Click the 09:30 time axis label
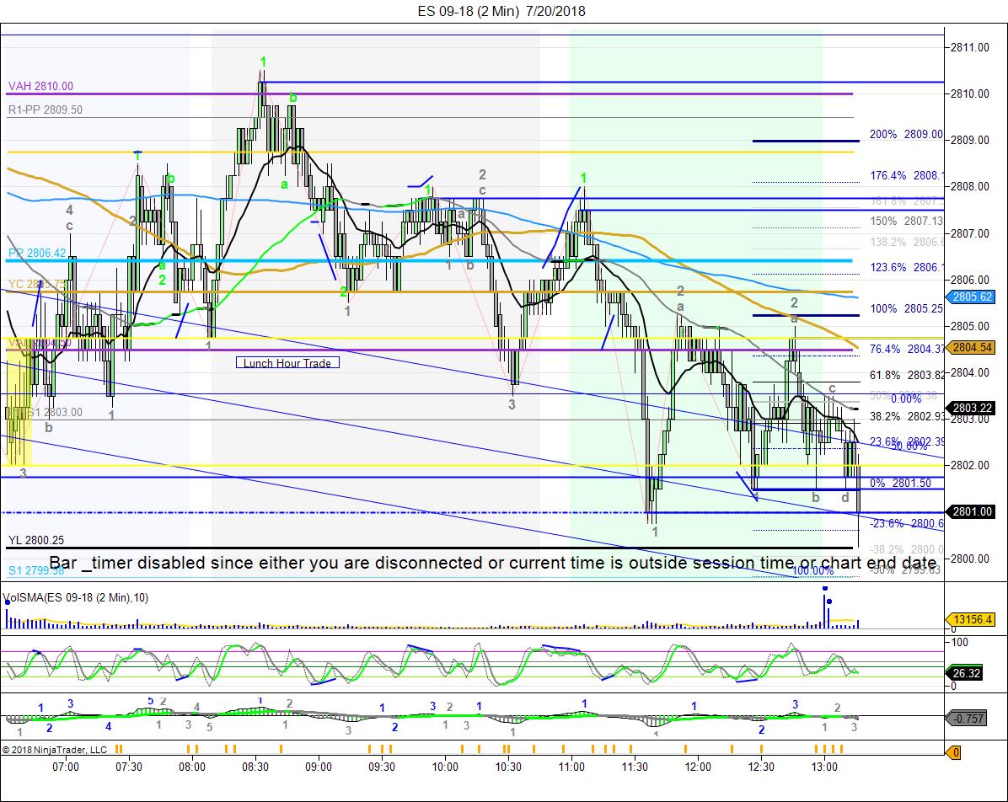The image size is (1008, 802). coord(382,767)
